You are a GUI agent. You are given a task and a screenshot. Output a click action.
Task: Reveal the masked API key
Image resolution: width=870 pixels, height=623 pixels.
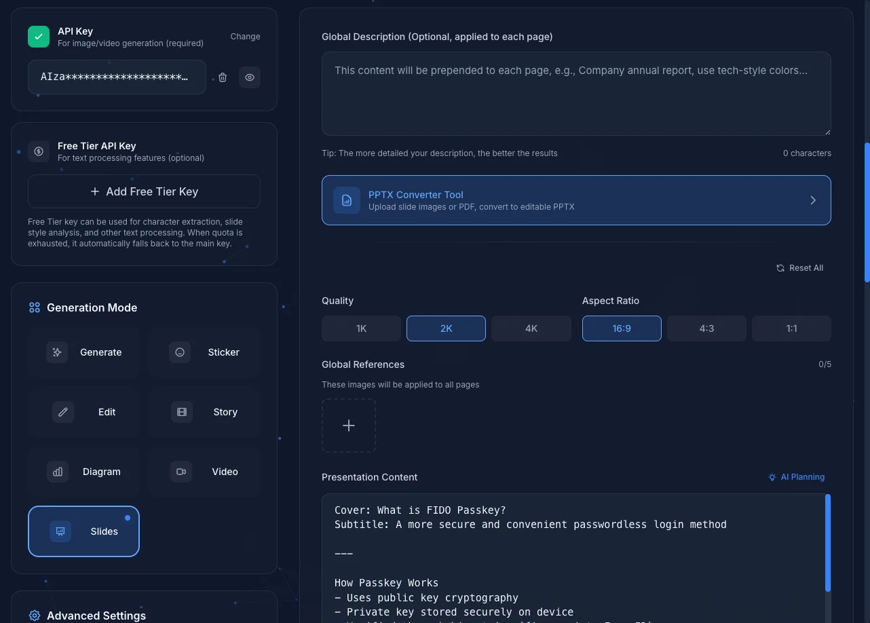pyautogui.click(x=249, y=77)
